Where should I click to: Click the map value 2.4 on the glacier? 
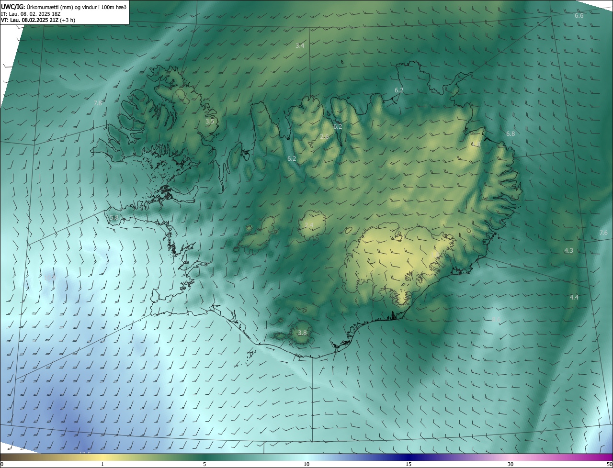(x=309, y=225)
